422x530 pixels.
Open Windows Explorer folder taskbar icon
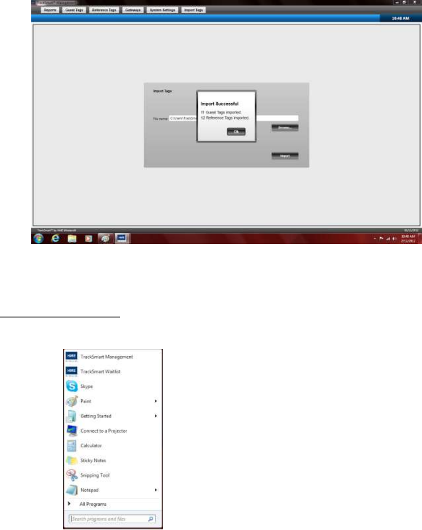pyautogui.click(x=72, y=239)
